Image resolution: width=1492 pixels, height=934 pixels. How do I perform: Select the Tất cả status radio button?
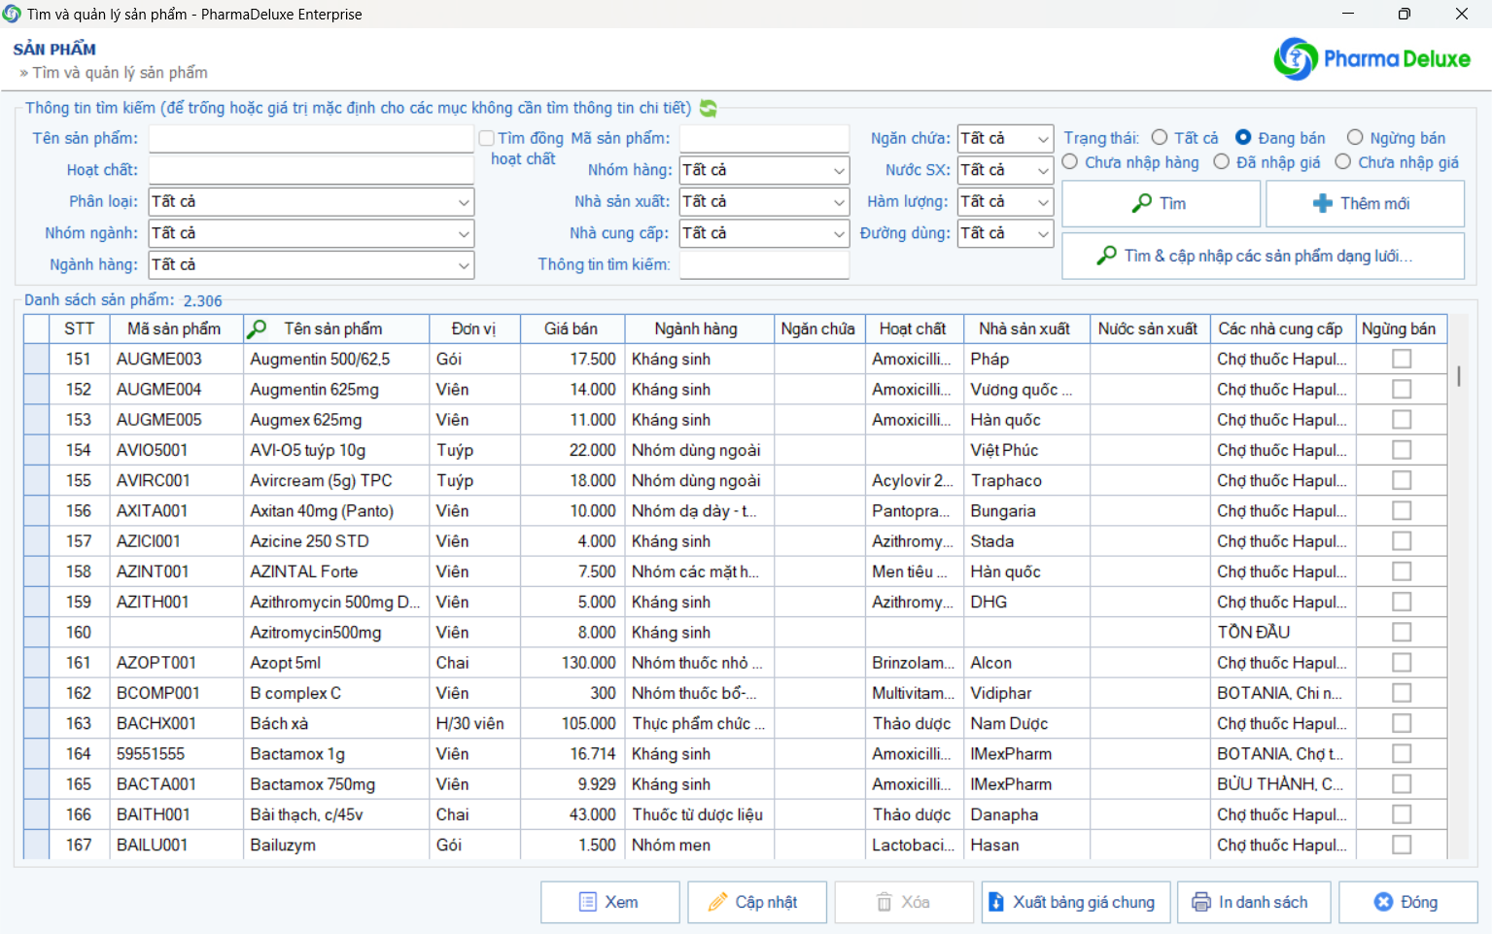[1160, 138]
